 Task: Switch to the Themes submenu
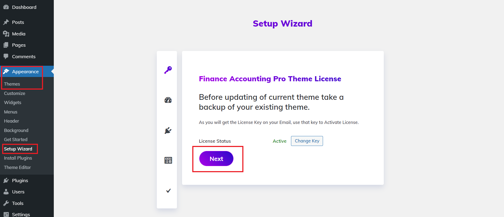click(x=12, y=84)
